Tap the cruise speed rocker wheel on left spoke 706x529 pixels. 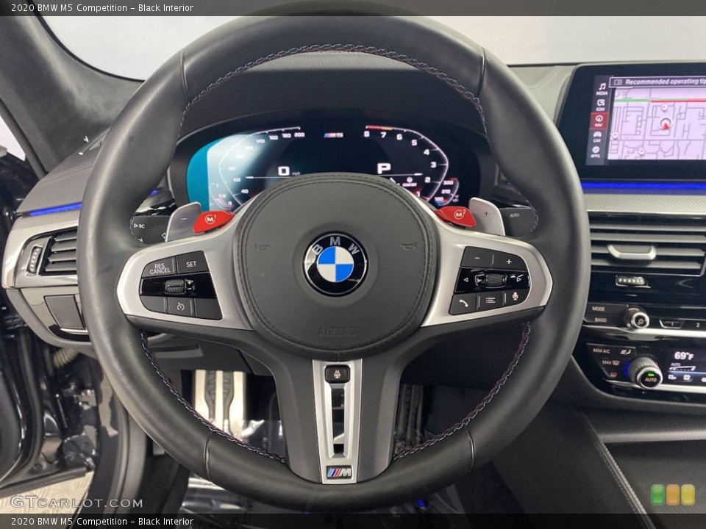175,286
